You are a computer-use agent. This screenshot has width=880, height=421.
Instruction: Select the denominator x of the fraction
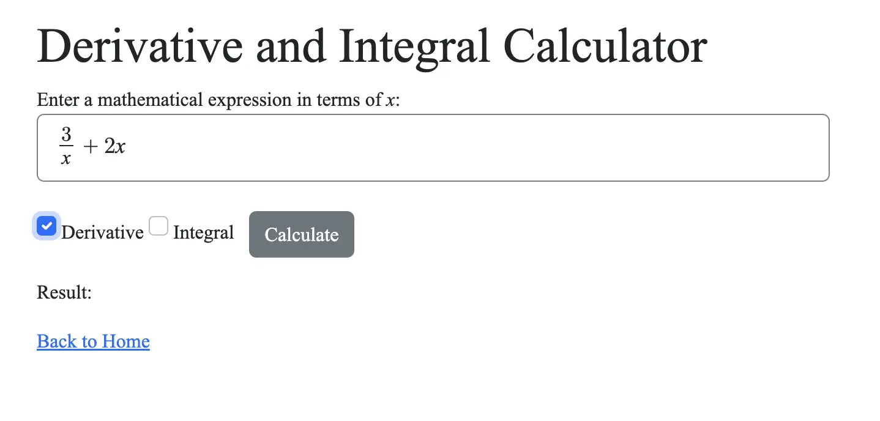66,159
